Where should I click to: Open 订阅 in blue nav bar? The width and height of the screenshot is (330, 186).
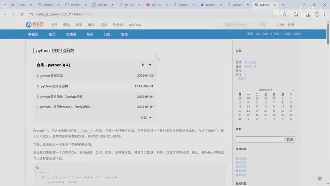pos(107,34)
